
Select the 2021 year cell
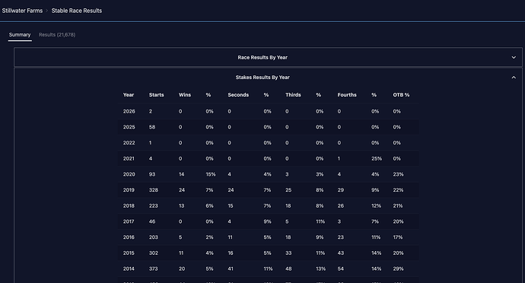pos(129,159)
